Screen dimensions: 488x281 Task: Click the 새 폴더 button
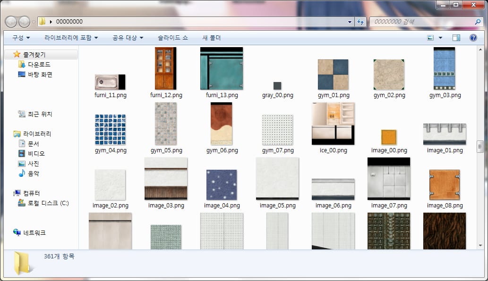tap(212, 38)
